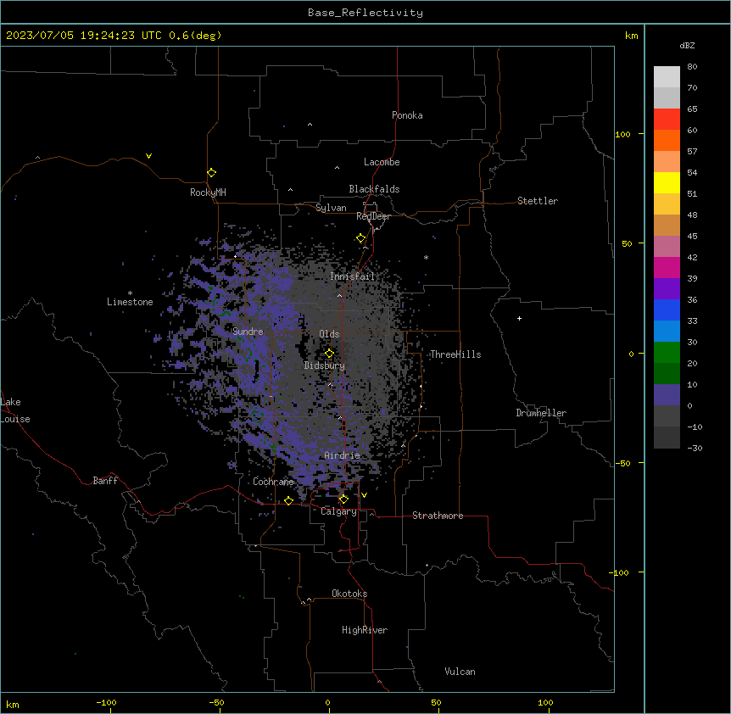Click the -30 value on dBZ legend
This screenshot has width=731, height=714.
(x=695, y=448)
